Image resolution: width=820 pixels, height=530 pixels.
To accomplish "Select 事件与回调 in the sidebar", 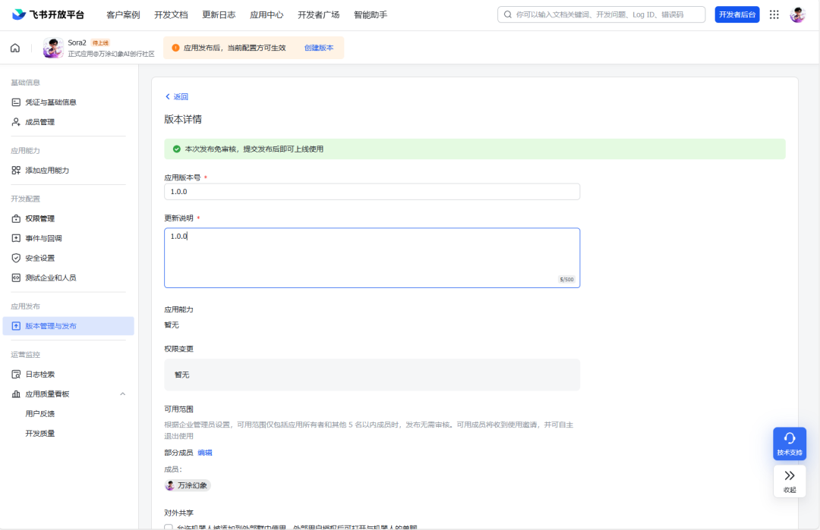I will pos(43,238).
